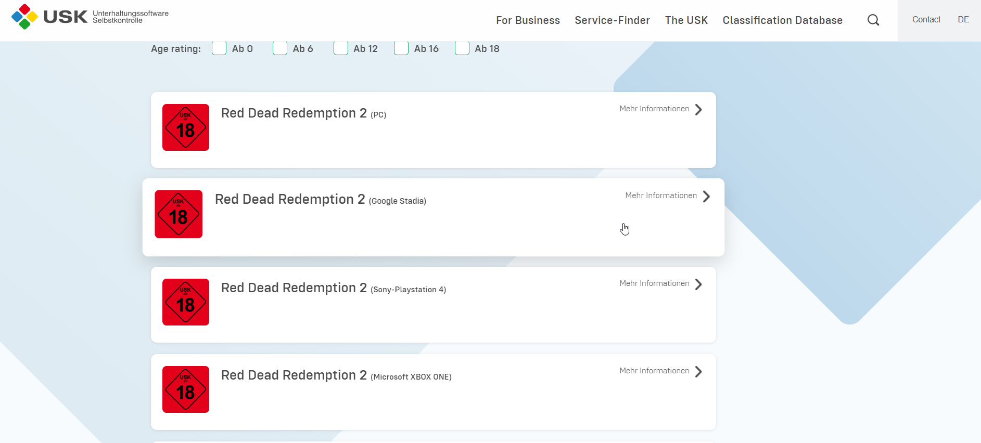Select the Red Dead Redemption 2 (Microsoft XBOX ONE) title
Screen dimensions: 981x443
336,375
